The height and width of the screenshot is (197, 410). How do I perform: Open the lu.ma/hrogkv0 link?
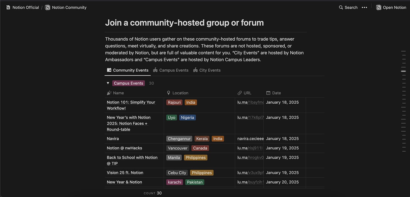point(250,158)
